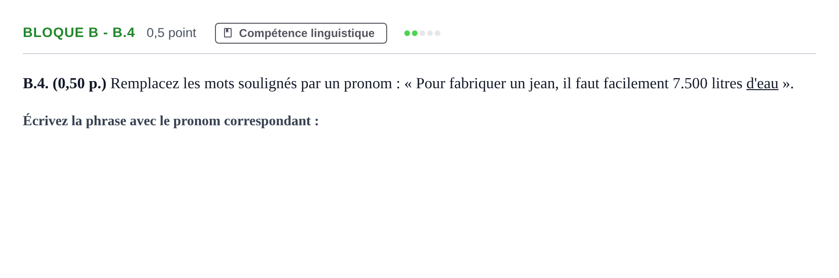Click the second green difficulty dot

click(x=415, y=33)
